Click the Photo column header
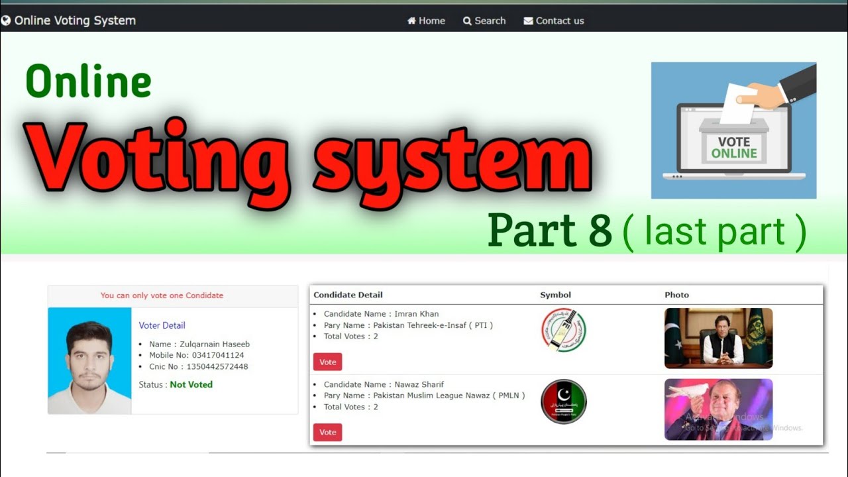Screen dimensions: 848x477 tap(677, 295)
